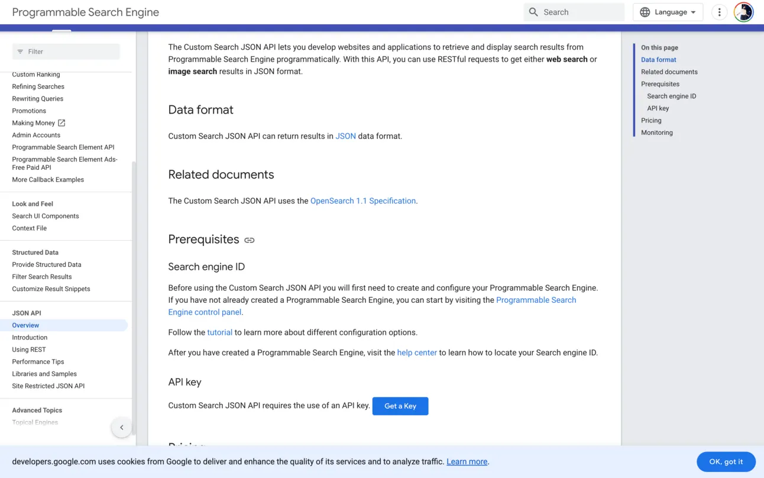Click the globe Language icon
This screenshot has height=478, width=764.
pos(645,12)
